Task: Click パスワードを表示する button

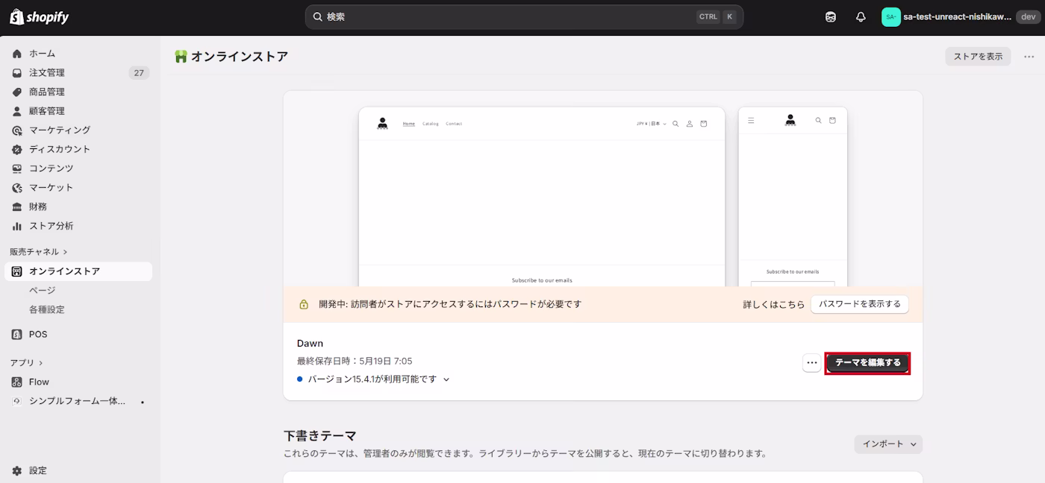Action: coord(860,304)
